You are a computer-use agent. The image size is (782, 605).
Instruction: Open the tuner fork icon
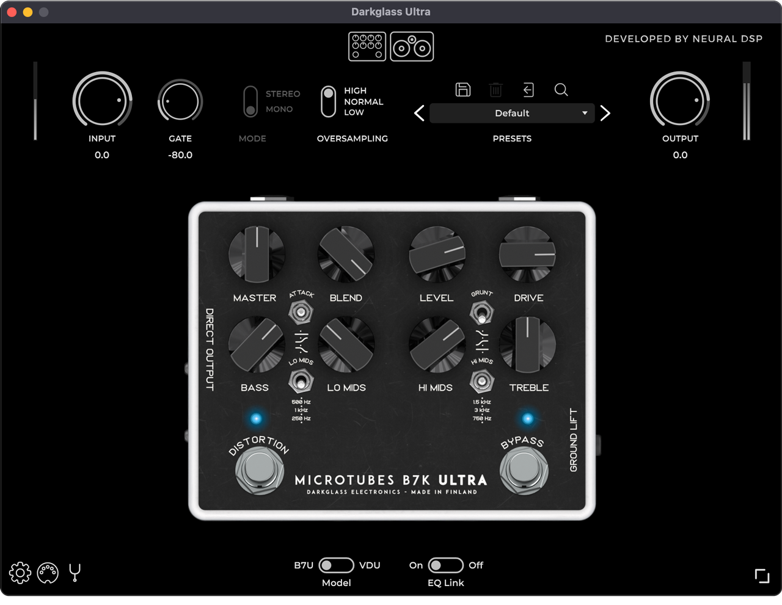[75, 572]
